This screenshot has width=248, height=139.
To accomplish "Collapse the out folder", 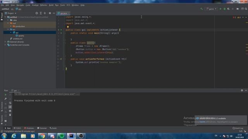I will pos(8,23).
